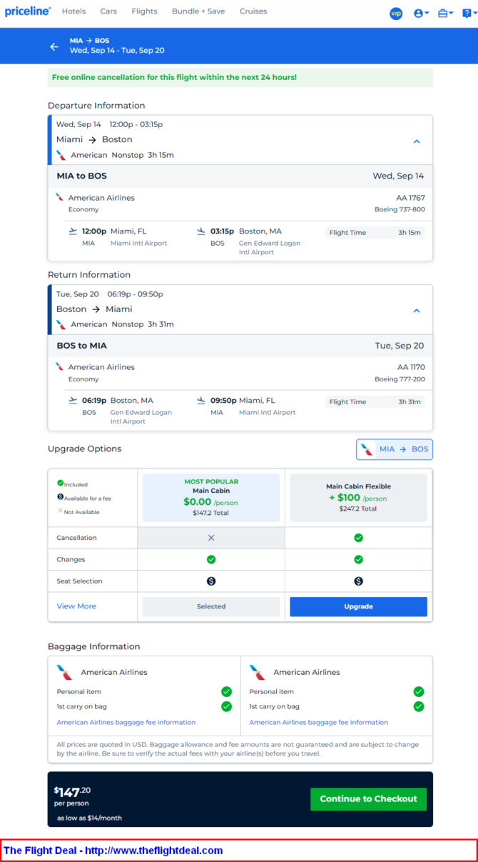Viewport: 478px width, 862px height.
Task: Click first column 1st carry on check mark
Action: click(x=226, y=706)
